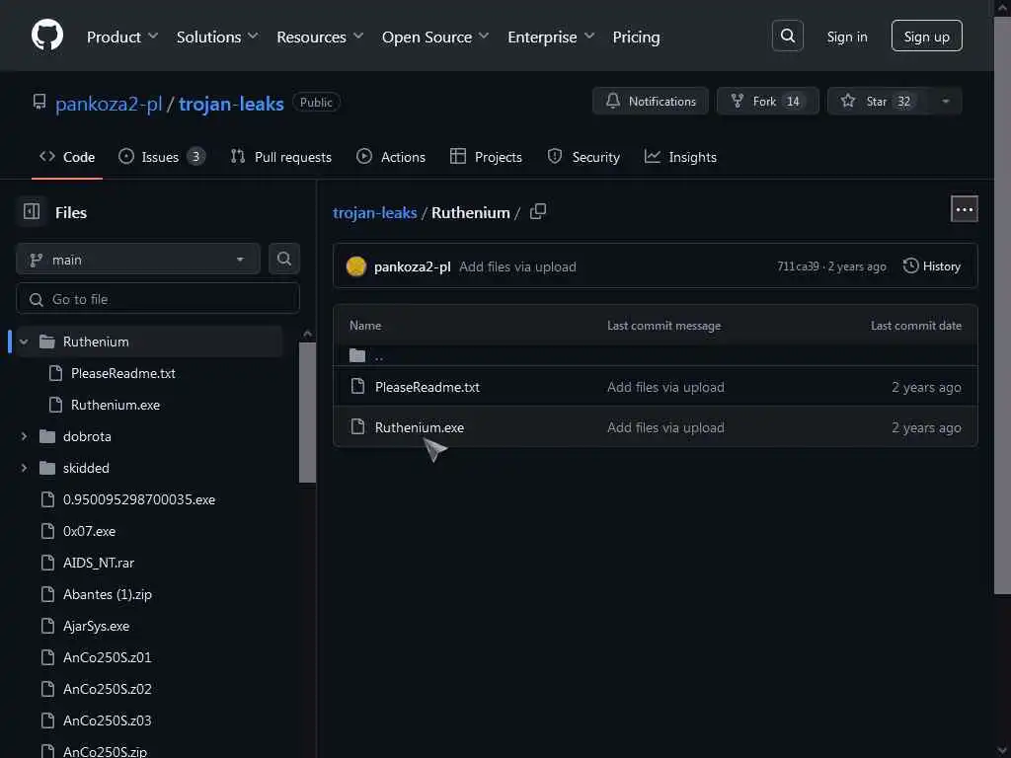Click the Notifications bell icon
This screenshot has height=758, width=1011.
click(613, 102)
